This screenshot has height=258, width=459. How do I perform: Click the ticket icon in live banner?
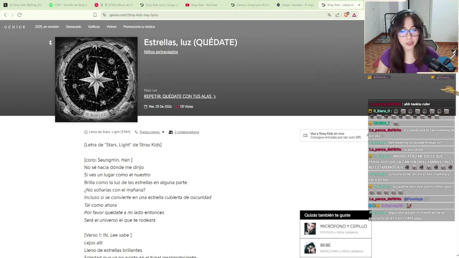(x=305, y=135)
